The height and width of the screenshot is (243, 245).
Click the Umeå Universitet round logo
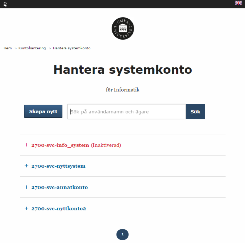coord(123,28)
